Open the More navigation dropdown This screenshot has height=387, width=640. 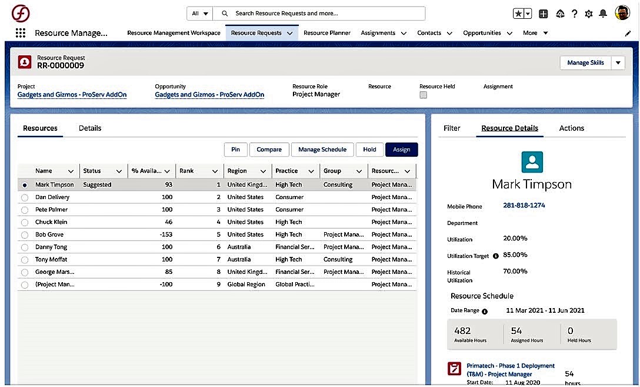535,33
